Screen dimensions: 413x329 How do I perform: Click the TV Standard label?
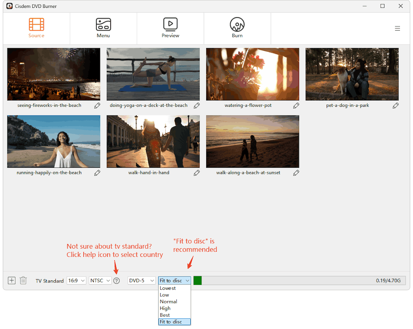click(x=50, y=281)
